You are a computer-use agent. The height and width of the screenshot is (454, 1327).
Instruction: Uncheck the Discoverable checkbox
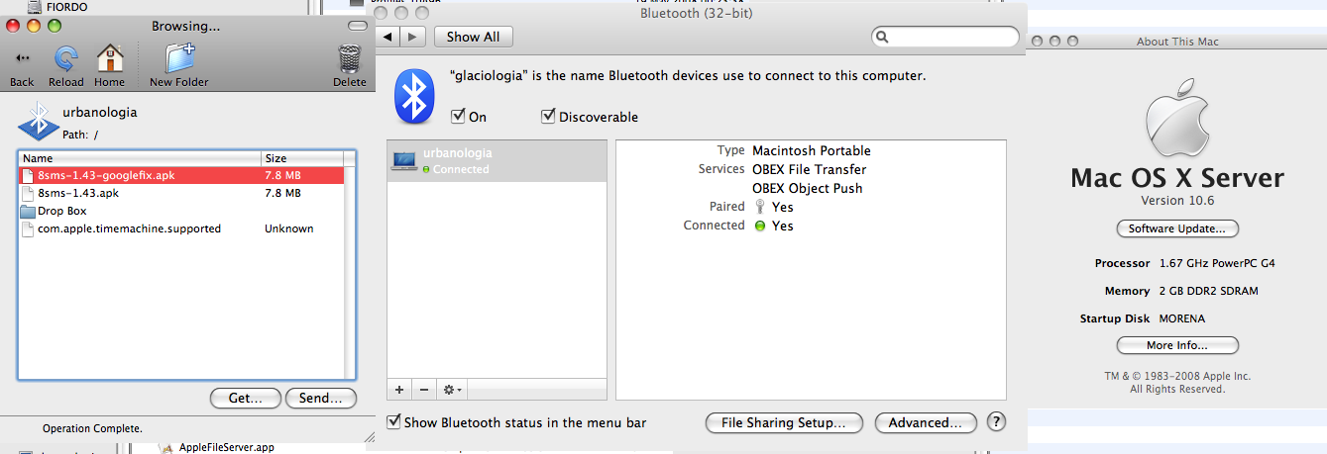(548, 117)
